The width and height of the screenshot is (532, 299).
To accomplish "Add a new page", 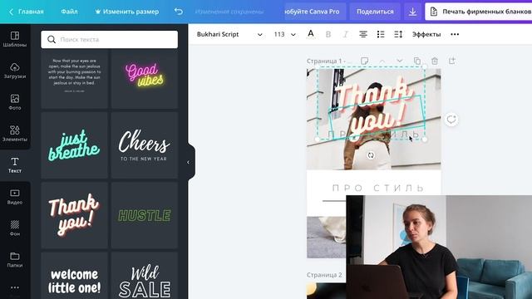I will tap(452, 61).
